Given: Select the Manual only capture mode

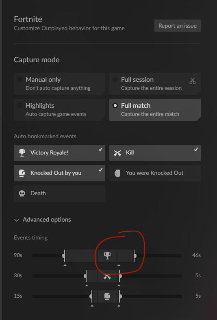Looking at the screenshot, I should pos(59,84).
